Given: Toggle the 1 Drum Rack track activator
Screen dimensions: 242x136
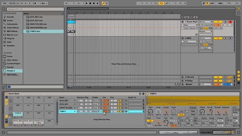Looking at the screenshot, I should pyautogui.click(x=218, y=22).
